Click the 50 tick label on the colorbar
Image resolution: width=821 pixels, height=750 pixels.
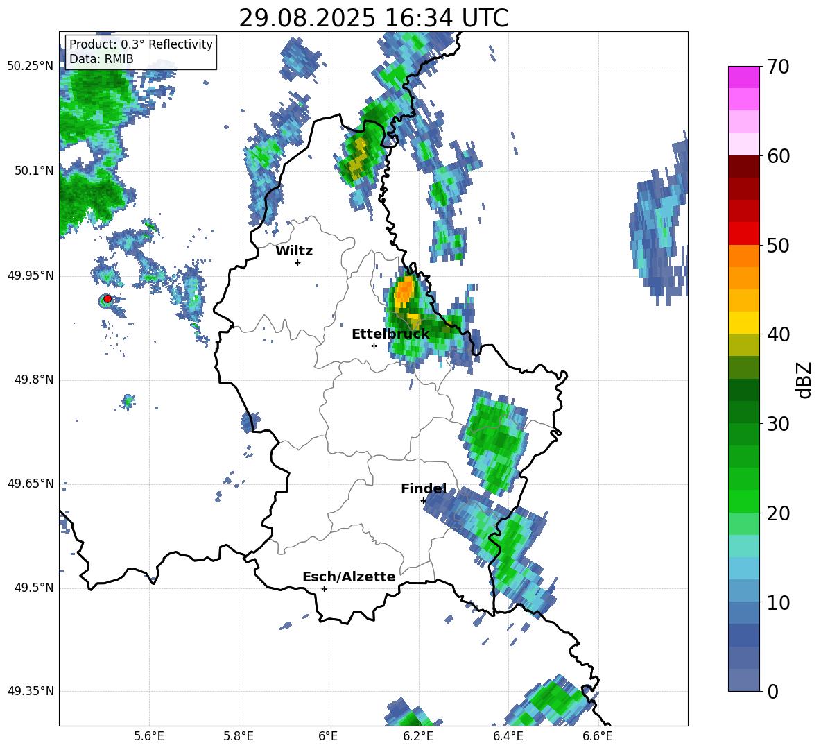pos(778,246)
